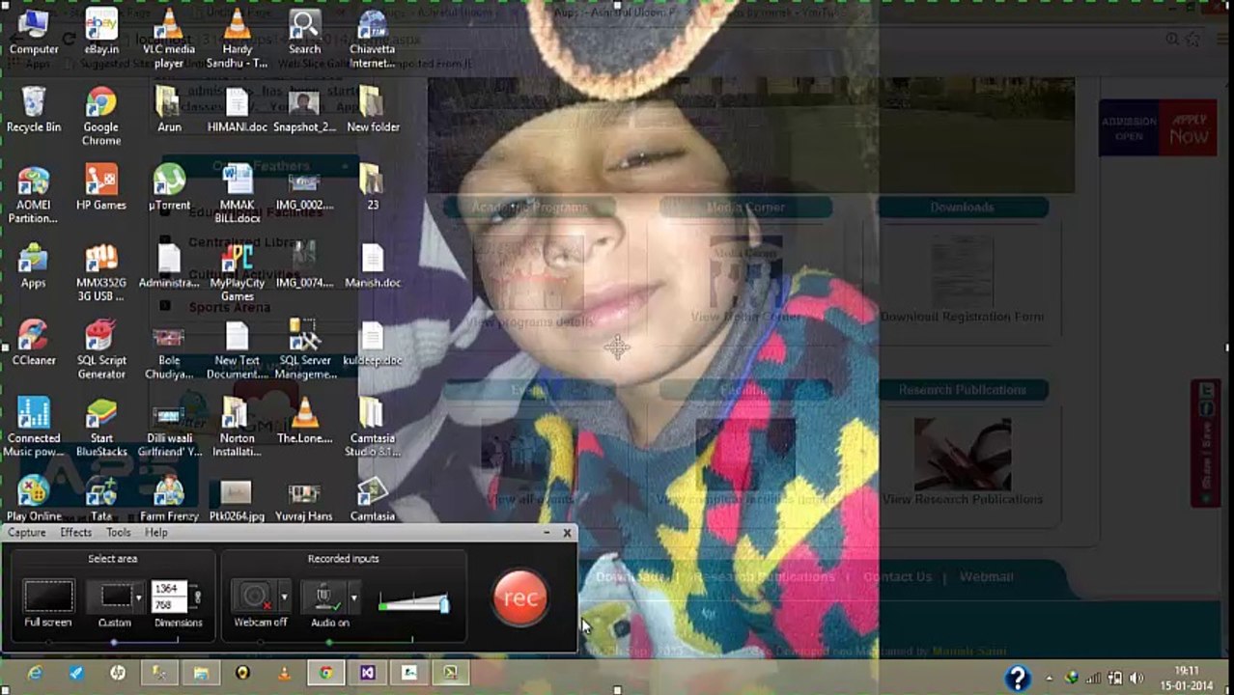Screen dimensions: 1234x695
Task: Open MMX352G 3G USB shortcut
Action: 101,272
